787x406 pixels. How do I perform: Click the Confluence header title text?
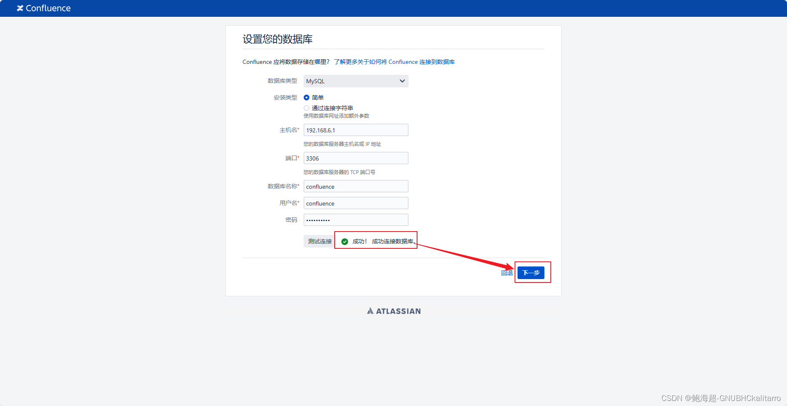[x=48, y=8]
